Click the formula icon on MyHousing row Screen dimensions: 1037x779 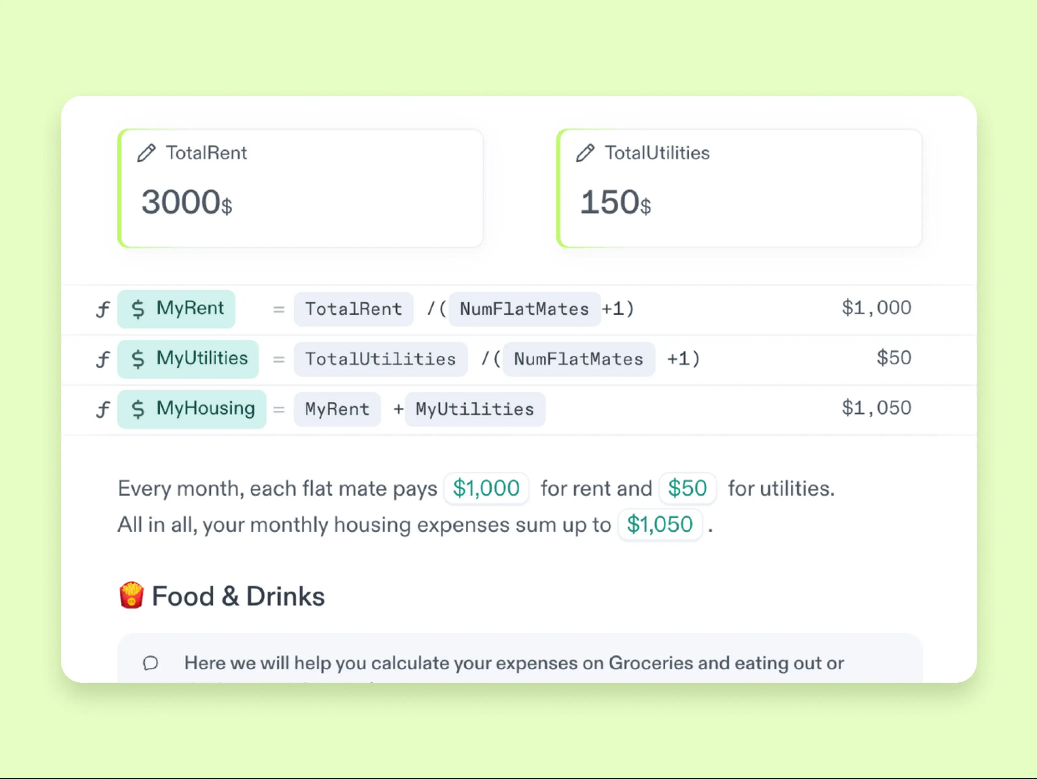(x=103, y=409)
